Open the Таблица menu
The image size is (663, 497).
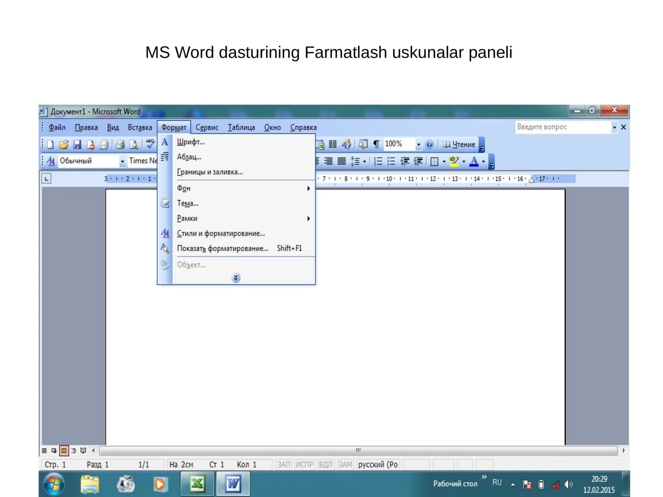(x=241, y=128)
